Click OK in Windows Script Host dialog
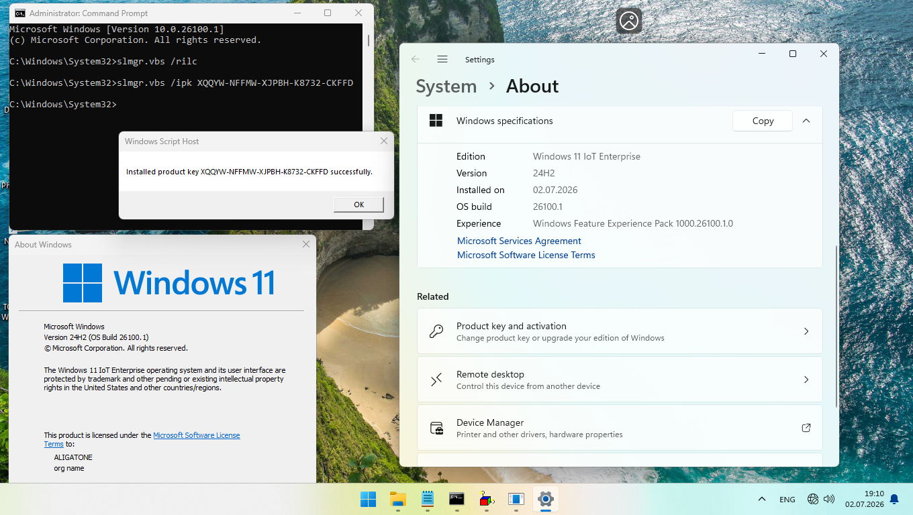Screen dimensions: 913x515 [358, 205]
